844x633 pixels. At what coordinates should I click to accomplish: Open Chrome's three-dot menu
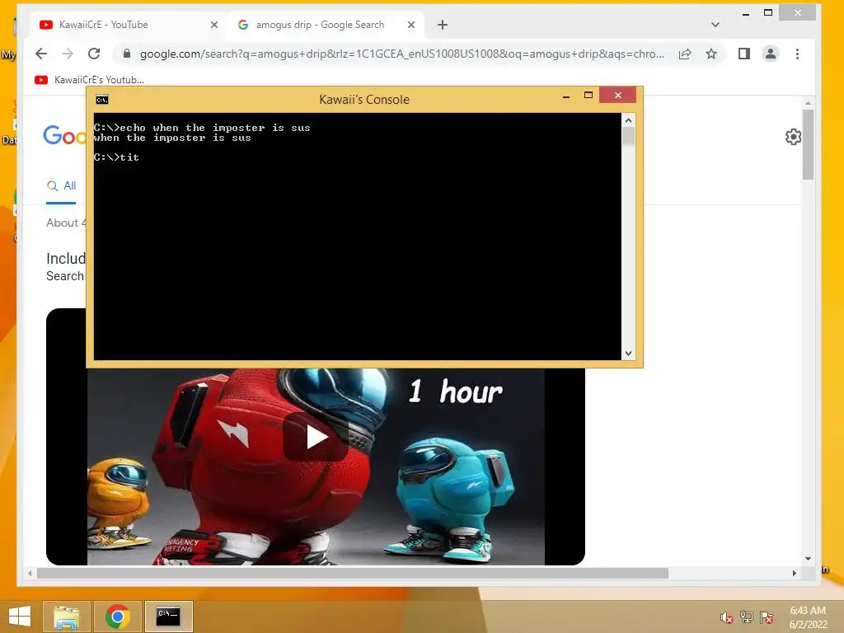pos(797,54)
